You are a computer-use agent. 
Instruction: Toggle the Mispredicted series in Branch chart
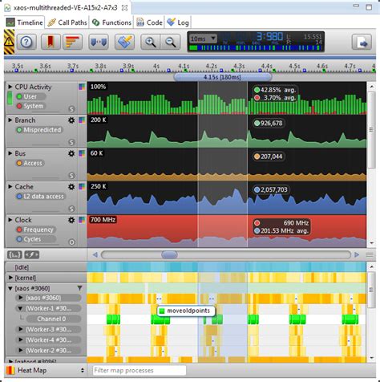39,130
